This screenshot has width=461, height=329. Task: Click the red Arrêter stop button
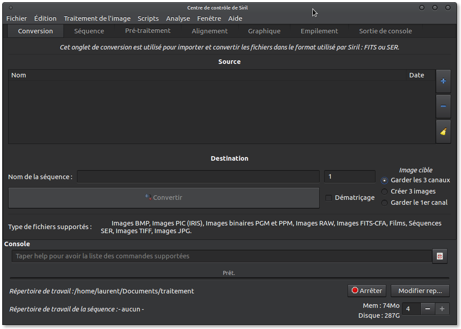[x=367, y=291]
